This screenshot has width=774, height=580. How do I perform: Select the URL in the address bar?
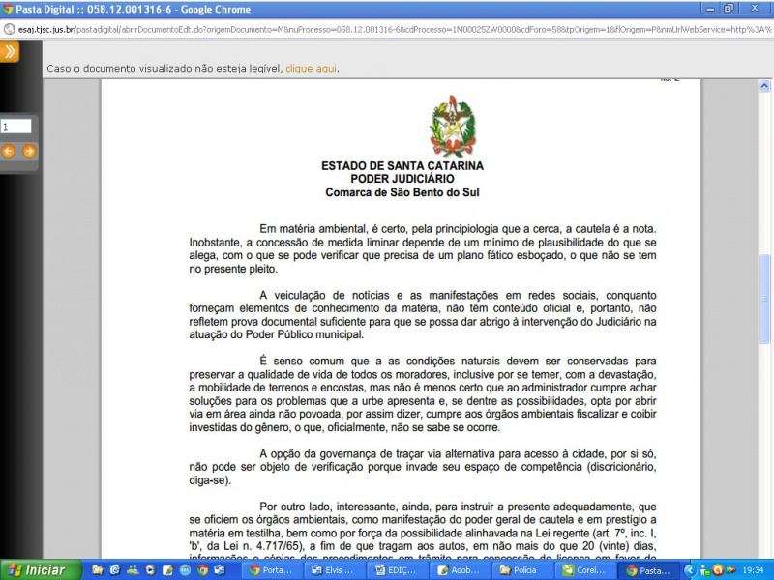click(395, 30)
